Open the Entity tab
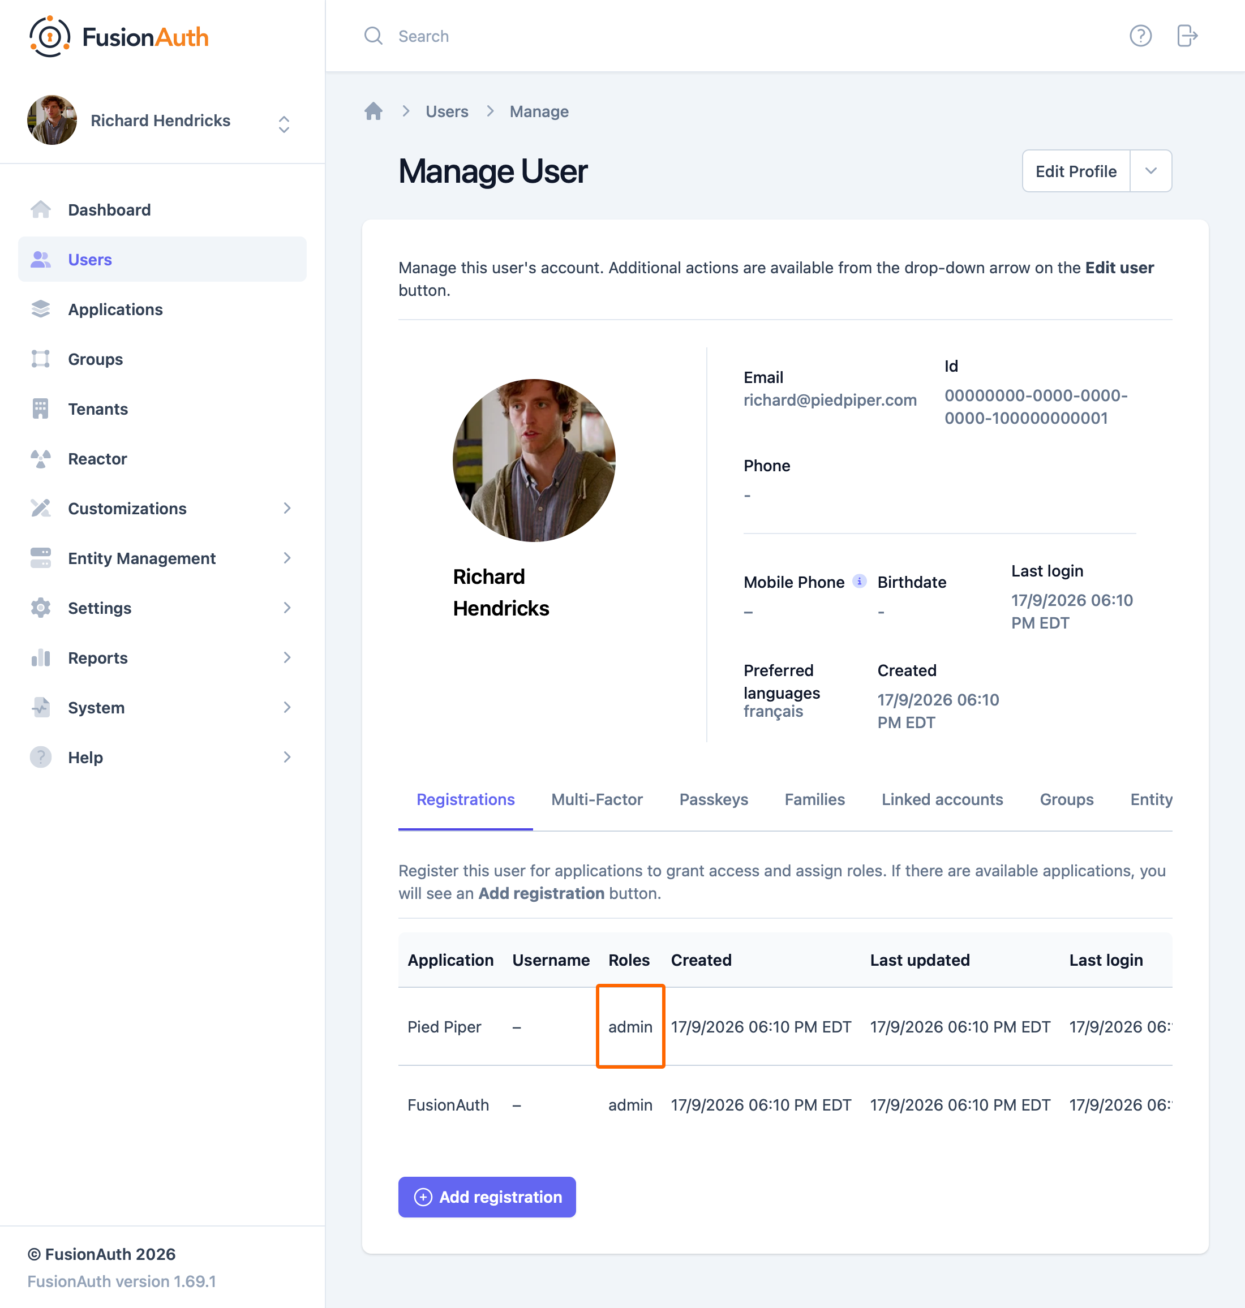Screen dimensions: 1245x1308 (1150, 799)
